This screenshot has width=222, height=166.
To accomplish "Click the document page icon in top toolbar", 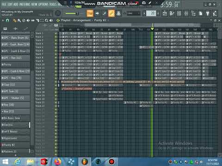I will point(201,13).
